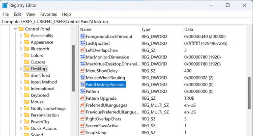The image size is (253, 136).
Task: Open the File menu
Action: pyautogui.click(x=5, y=14)
